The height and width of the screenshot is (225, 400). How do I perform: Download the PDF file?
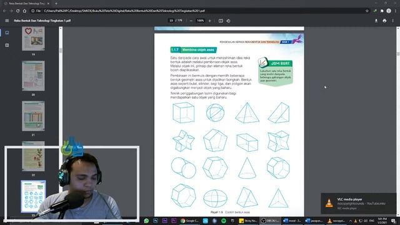coord(376,21)
